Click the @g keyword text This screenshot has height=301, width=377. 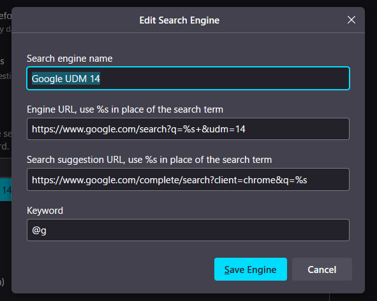pos(39,230)
